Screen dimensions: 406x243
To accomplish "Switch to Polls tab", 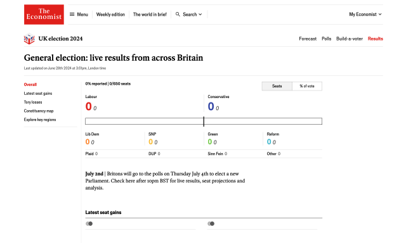I will (x=326, y=39).
